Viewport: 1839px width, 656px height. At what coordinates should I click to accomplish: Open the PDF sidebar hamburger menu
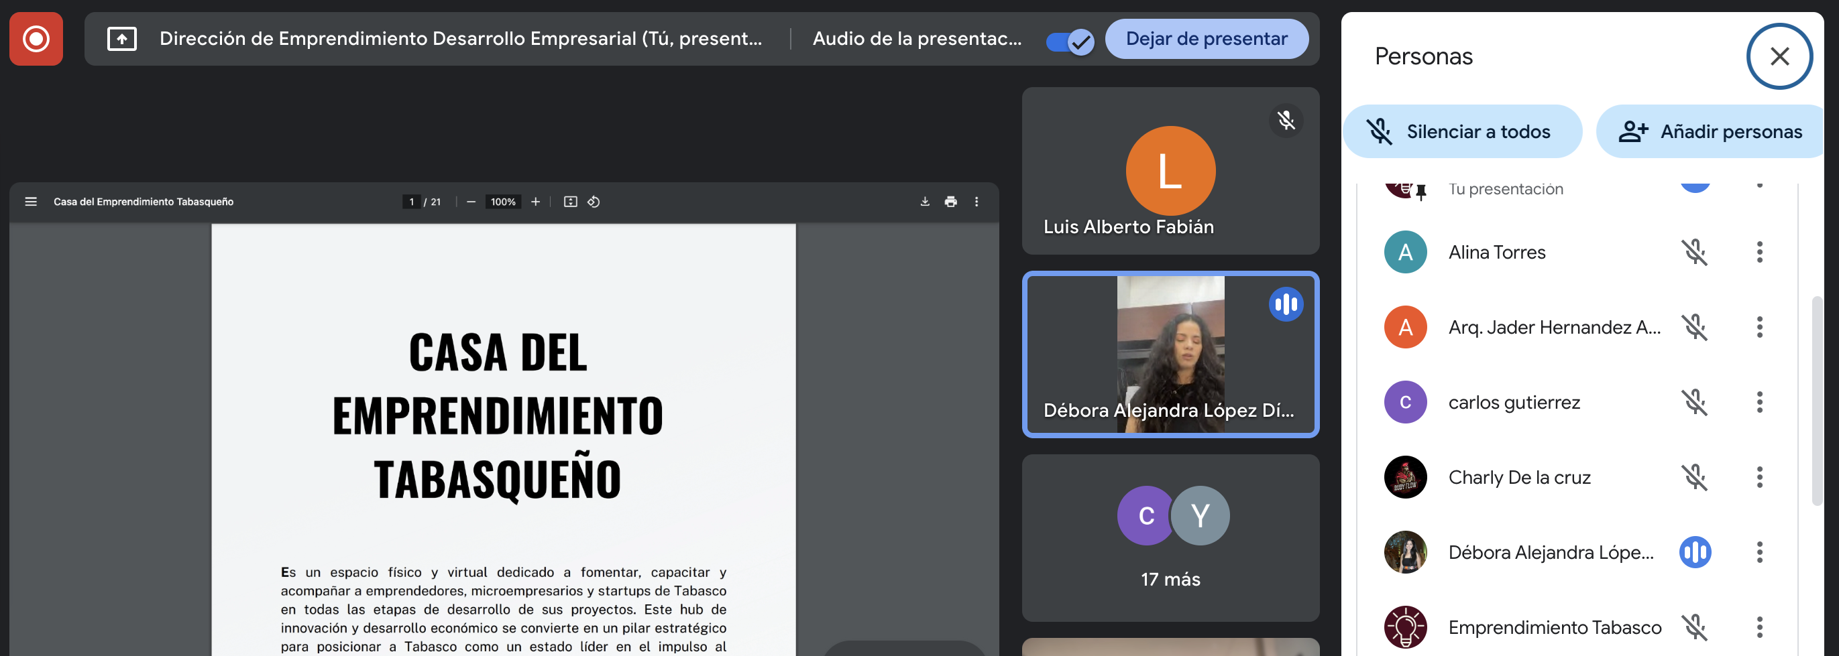point(31,202)
